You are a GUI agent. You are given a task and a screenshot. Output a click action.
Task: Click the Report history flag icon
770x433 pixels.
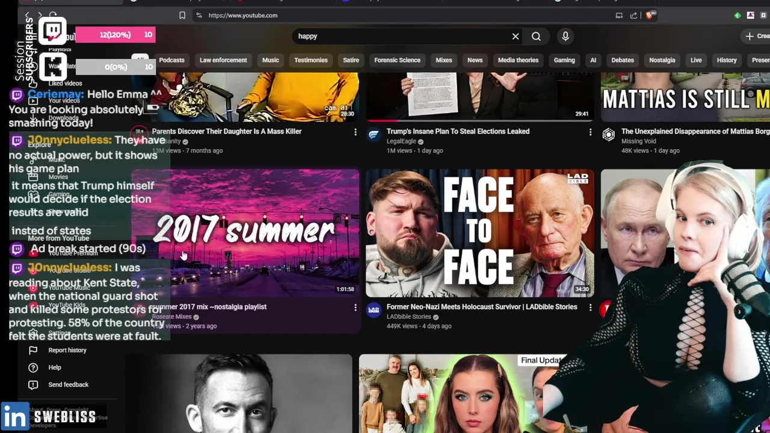33,350
